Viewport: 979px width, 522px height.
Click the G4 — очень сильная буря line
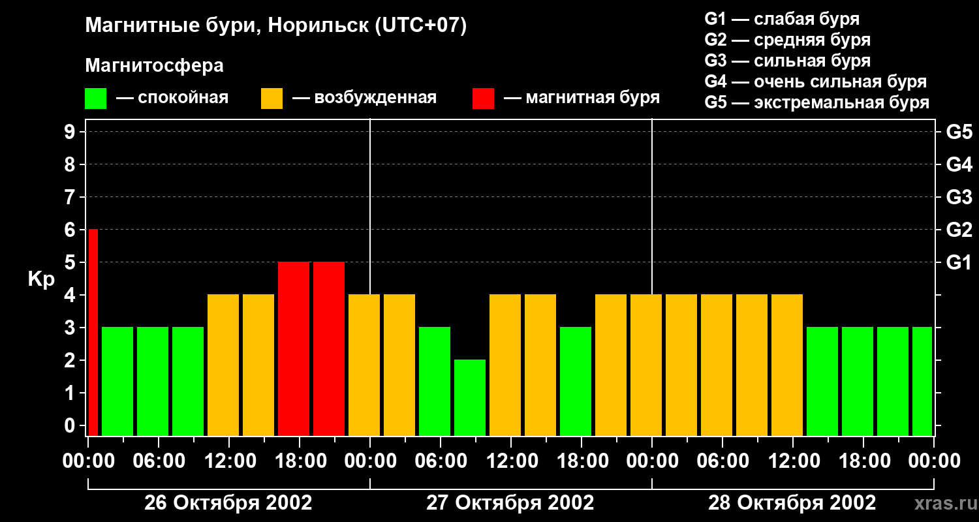pyautogui.click(x=816, y=82)
